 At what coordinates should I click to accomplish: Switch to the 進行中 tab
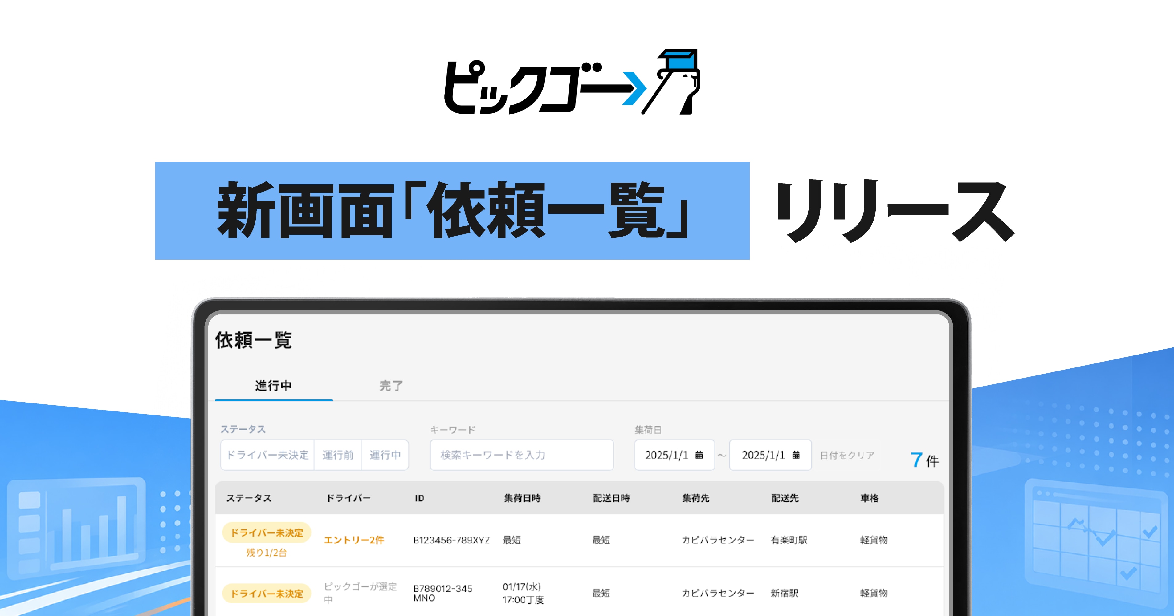point(273,386)
